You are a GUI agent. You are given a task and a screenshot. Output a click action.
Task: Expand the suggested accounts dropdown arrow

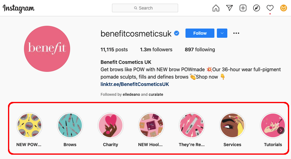pos(222,33)
